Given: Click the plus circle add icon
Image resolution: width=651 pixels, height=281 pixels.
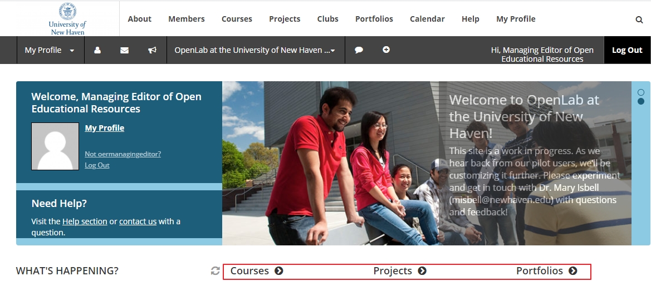Looking at the screenshot, I should 386,50.
